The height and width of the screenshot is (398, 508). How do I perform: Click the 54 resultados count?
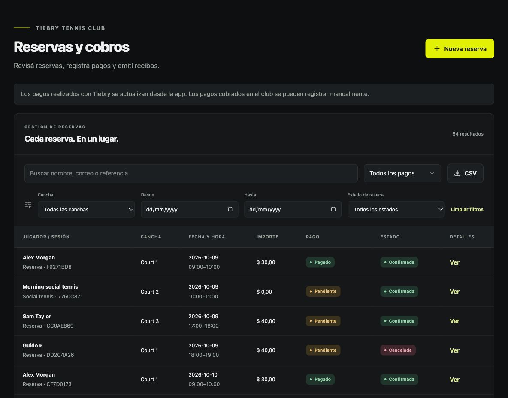pos(468,134)
